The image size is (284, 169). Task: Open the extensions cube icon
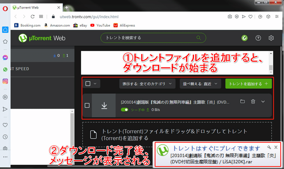[x=268, y=17]
